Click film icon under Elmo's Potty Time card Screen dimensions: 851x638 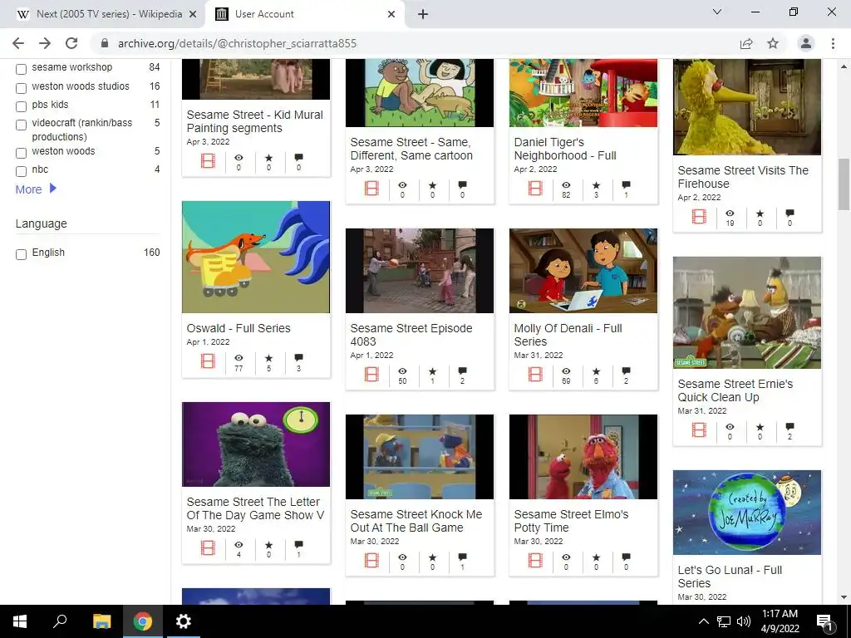point(535,560)
